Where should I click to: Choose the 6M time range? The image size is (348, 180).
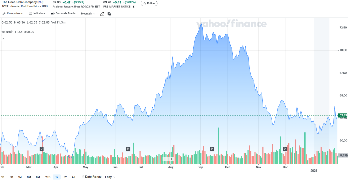38,177
